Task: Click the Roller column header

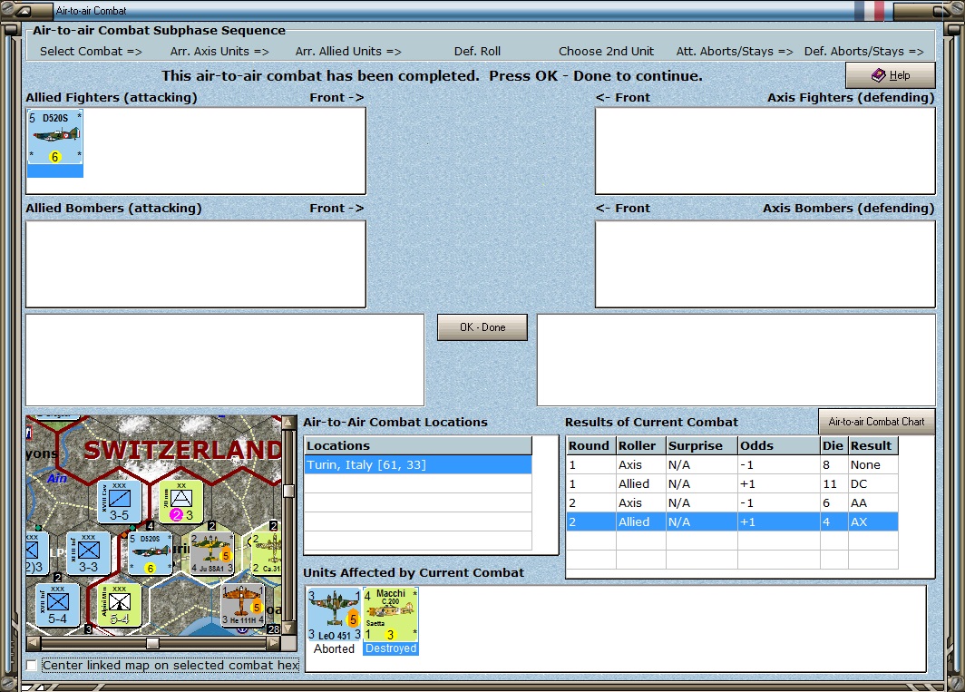Action: coord(640,445)
